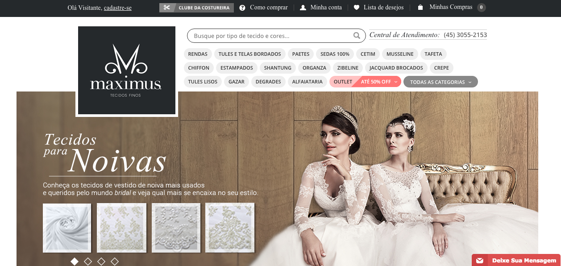The width and height of the screenshot is (561, 266).
Task: Select the Sedas 100% category
Action: pyautogui.click(x=335, y=54)
